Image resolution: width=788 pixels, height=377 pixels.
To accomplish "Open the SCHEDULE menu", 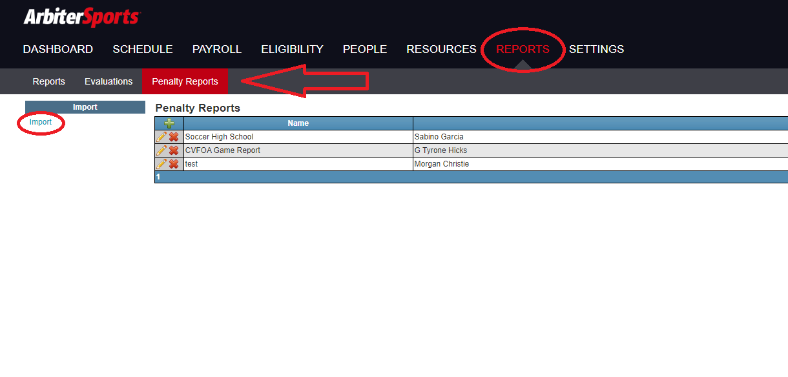I will point(143,49).
